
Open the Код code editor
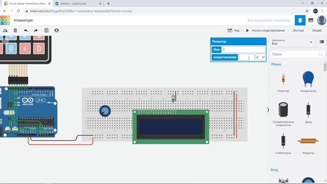tap(233, 31)
